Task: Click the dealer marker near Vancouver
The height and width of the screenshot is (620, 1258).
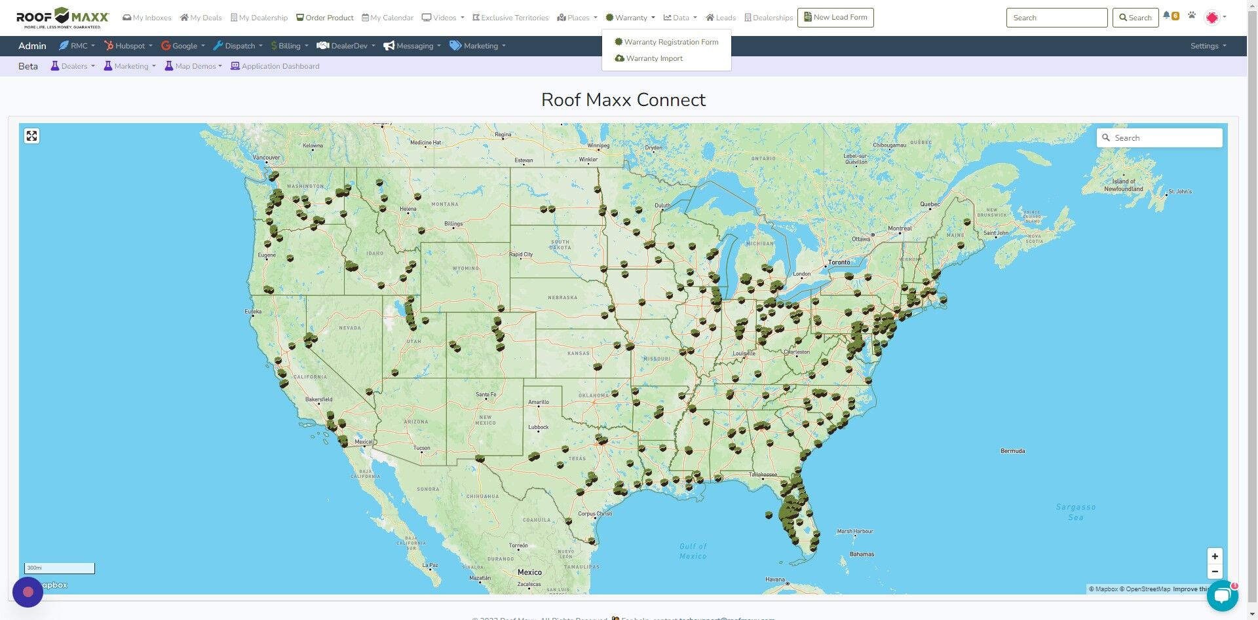Action: coord(274,175)
